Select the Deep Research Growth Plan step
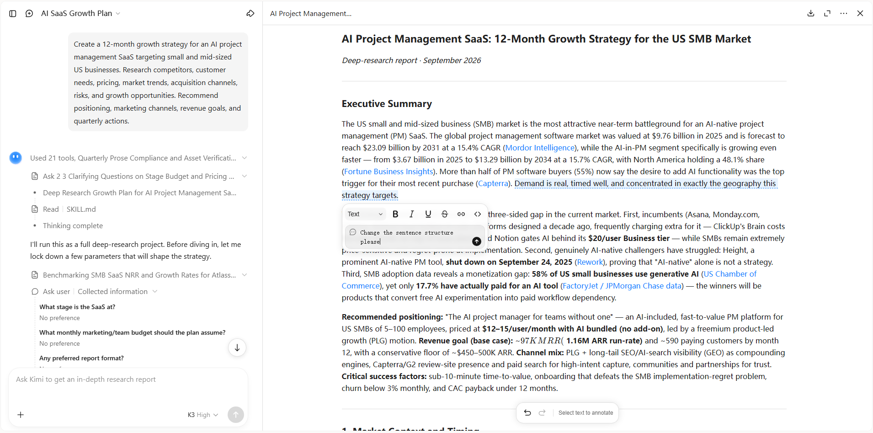The width and height of the screenshot is (873, 433). click(x=139, y=193)
